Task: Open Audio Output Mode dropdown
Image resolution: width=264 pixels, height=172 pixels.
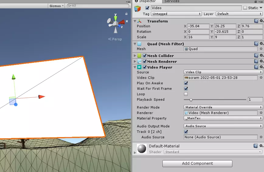Action: coord(223,126)
